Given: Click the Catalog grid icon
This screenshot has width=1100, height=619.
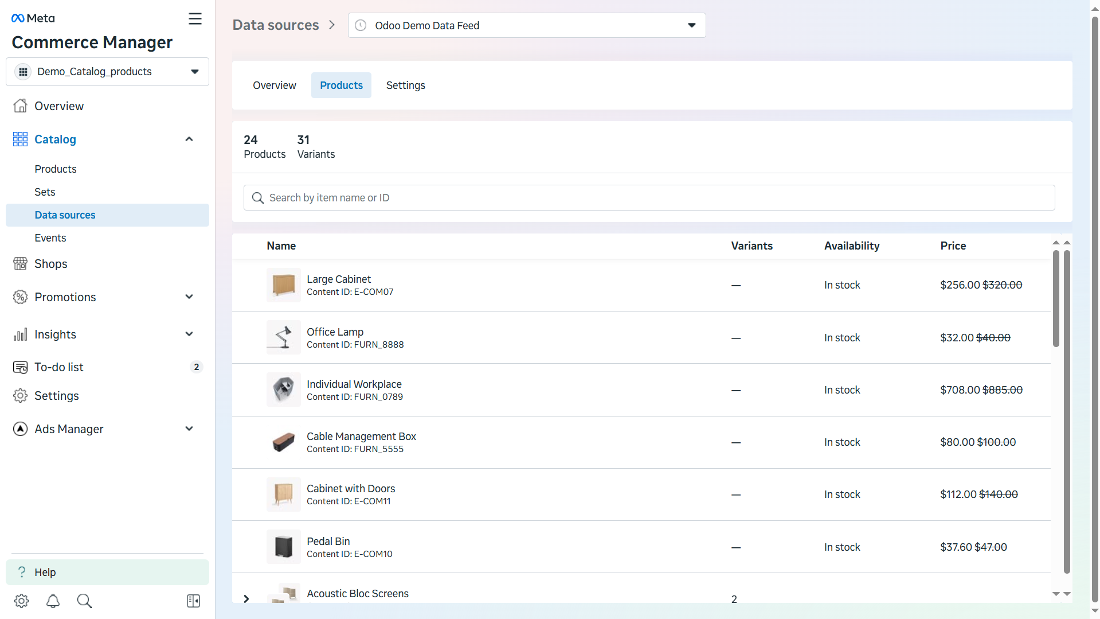Looking at the screenshot, I should [x=20, y=139].
